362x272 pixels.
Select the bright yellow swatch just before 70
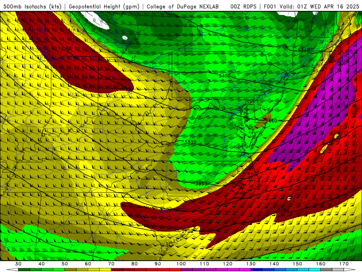pyautogui.click(x=105, y=270)
